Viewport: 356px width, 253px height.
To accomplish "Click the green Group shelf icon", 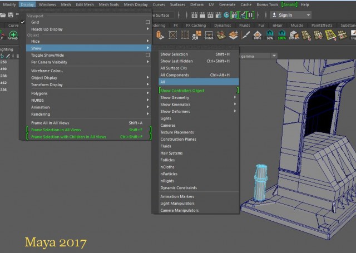I will click(x=13, y=35).
